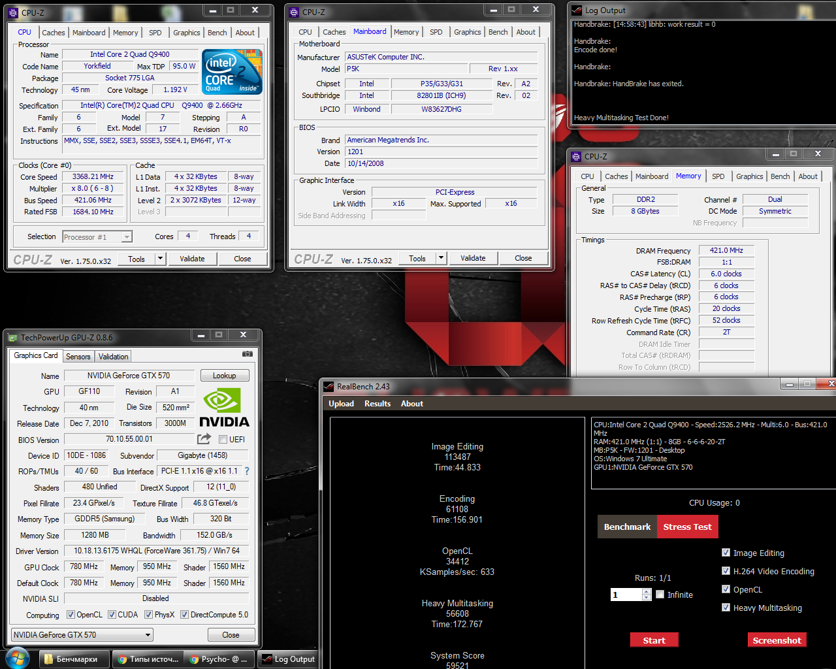The image size is (836, 669).
Task: Click the CPU-Z title icon of Memory window
Action: (x=576, y=156)
